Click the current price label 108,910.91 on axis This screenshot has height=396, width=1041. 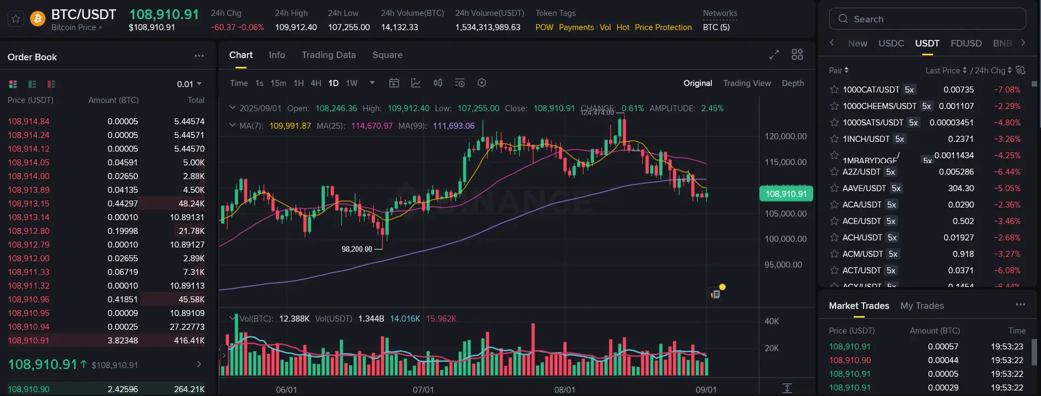coord(786,194)
